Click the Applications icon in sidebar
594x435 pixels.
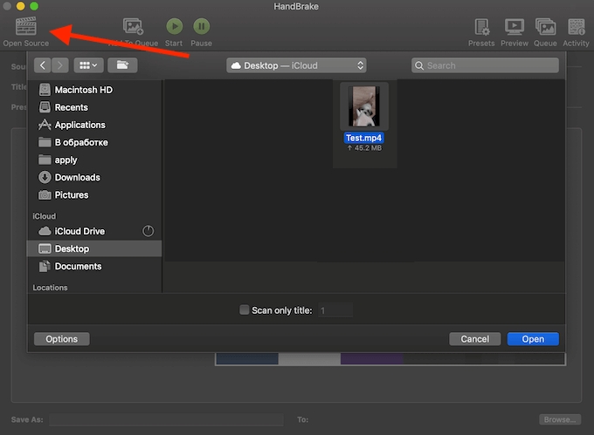click(x=45, y=125)
